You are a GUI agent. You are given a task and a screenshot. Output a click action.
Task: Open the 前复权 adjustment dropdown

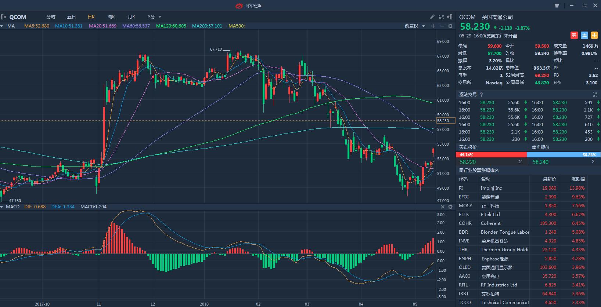coord(414,26)
